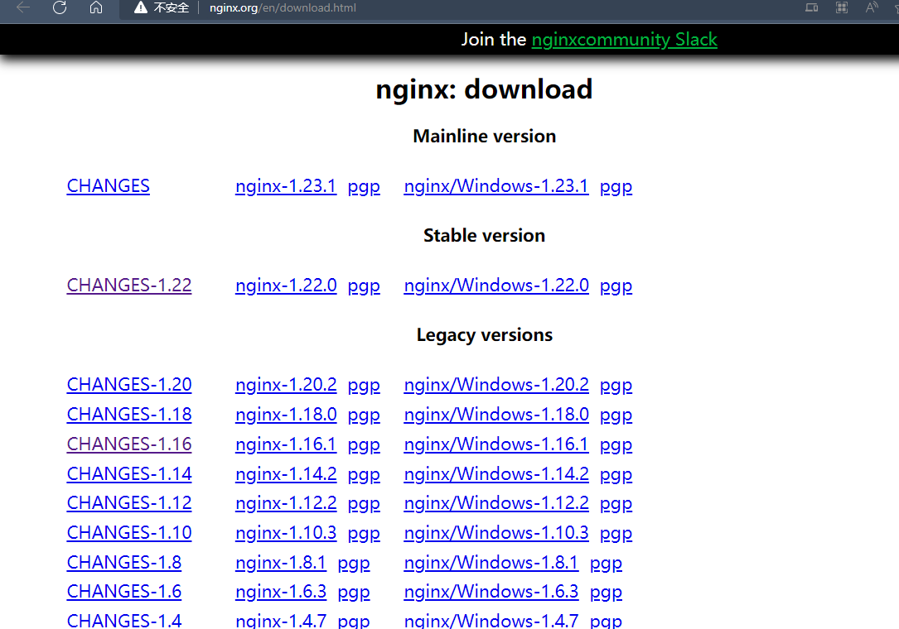Download nginx/Windows-1.4.7
Image resolution: width=899 pixels, height=629 pixels.
[491, 621]
